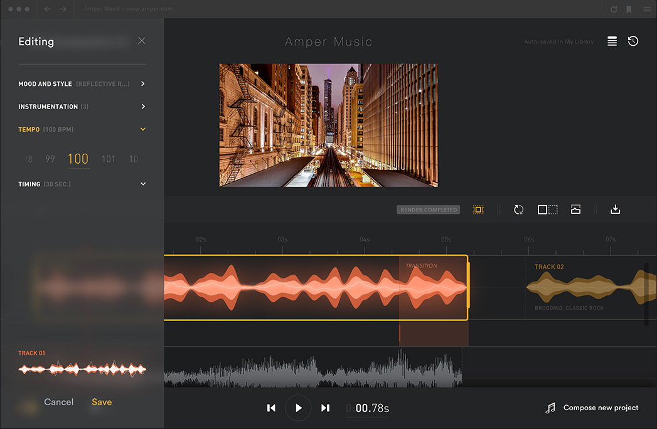The height and width of the screenshot is (429, 657).
Task: Click the Mood and Style label
Action: coord(45,84)
